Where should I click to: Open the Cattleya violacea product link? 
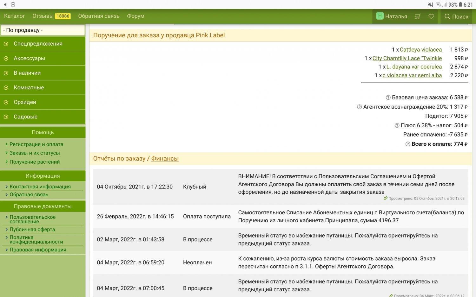(420, 50)
